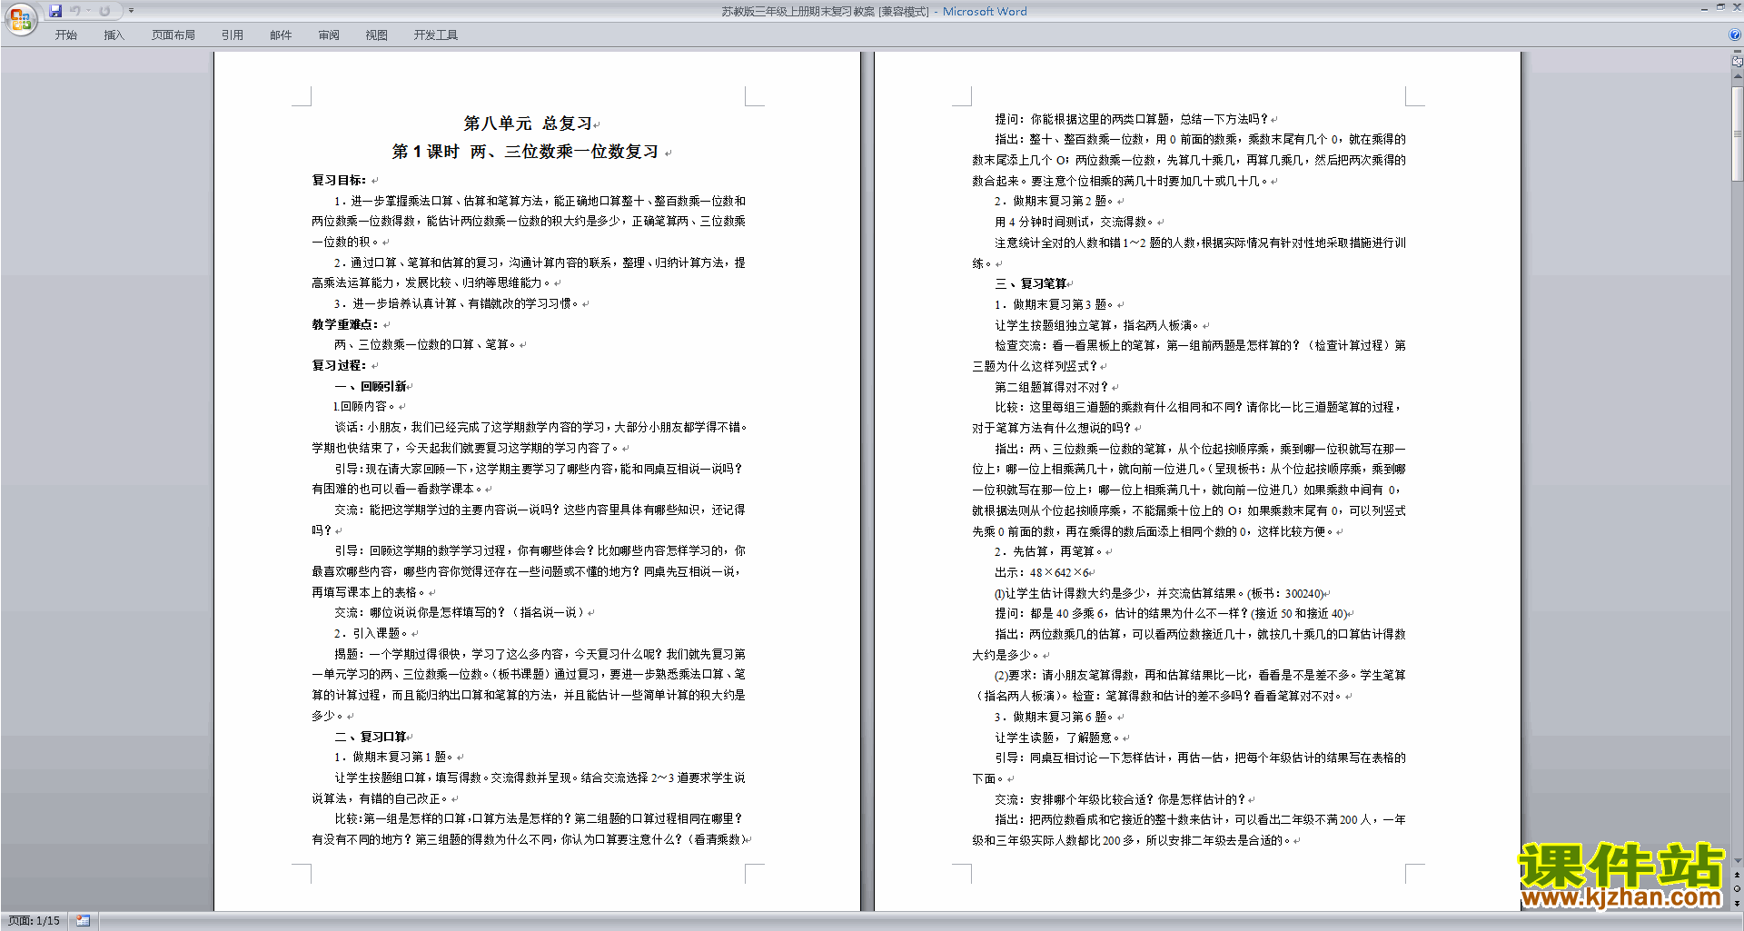Expand Customize Quick Access Toolbar dropdown

(131, 11)
